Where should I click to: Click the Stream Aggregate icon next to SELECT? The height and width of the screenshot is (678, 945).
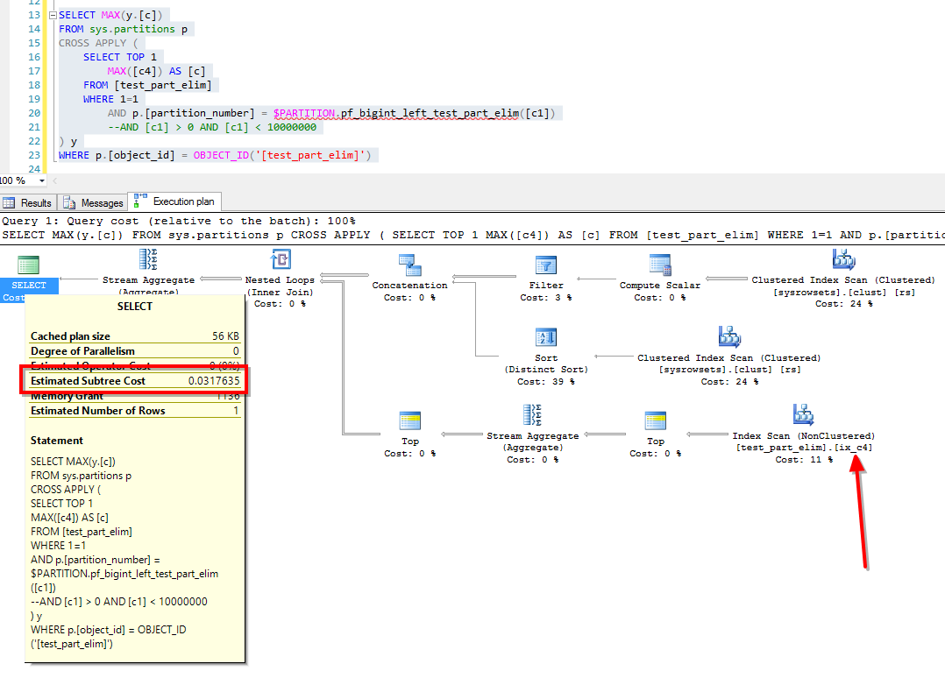[148, 259]
